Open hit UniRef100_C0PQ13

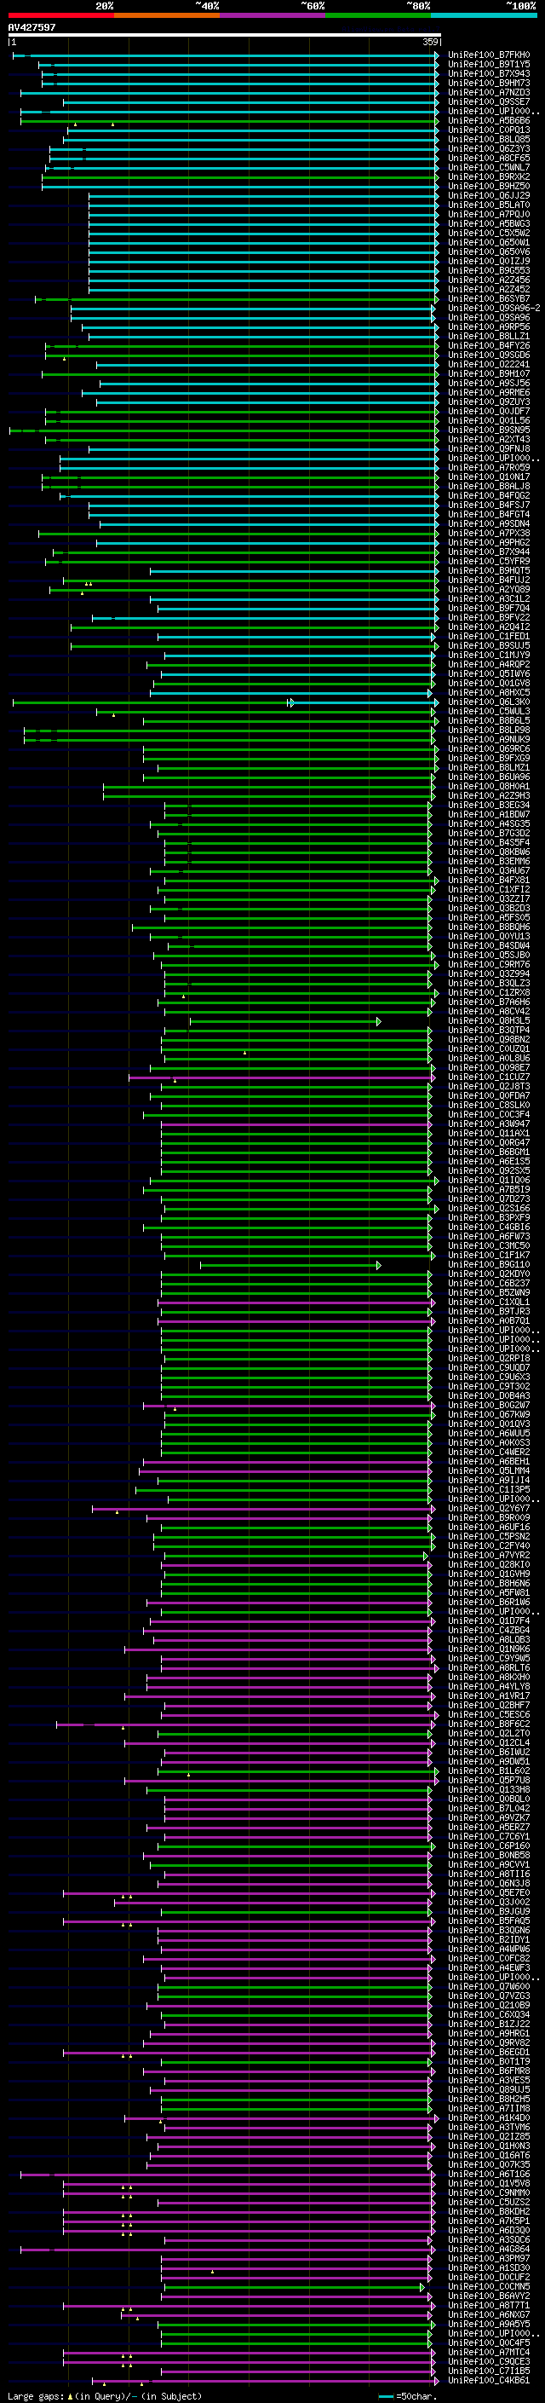[489, 130]
